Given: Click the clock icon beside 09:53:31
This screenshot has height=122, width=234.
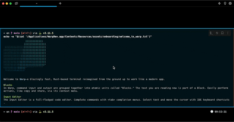Looking at the screenshot, I should click(212, 111).
